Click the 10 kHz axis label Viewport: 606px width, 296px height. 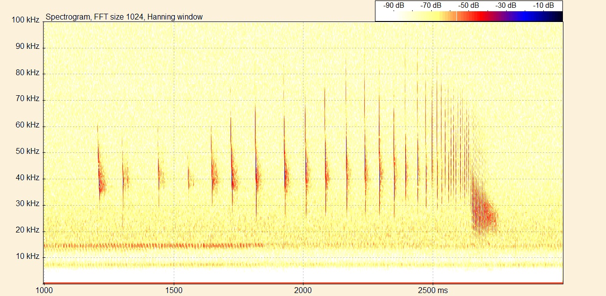[27, 256]
